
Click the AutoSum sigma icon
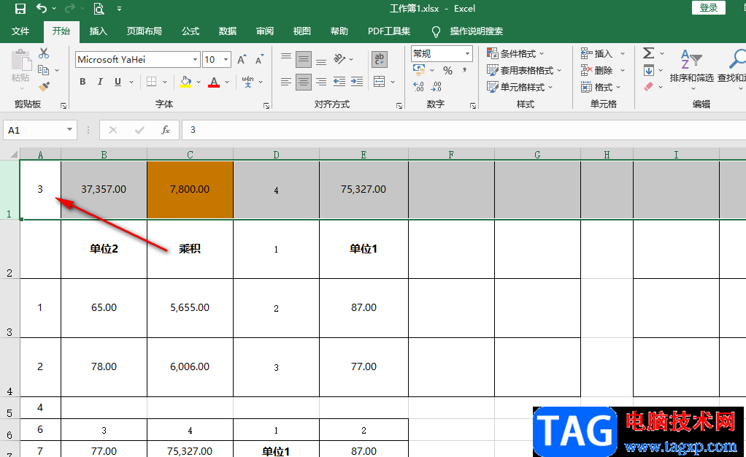648,53
